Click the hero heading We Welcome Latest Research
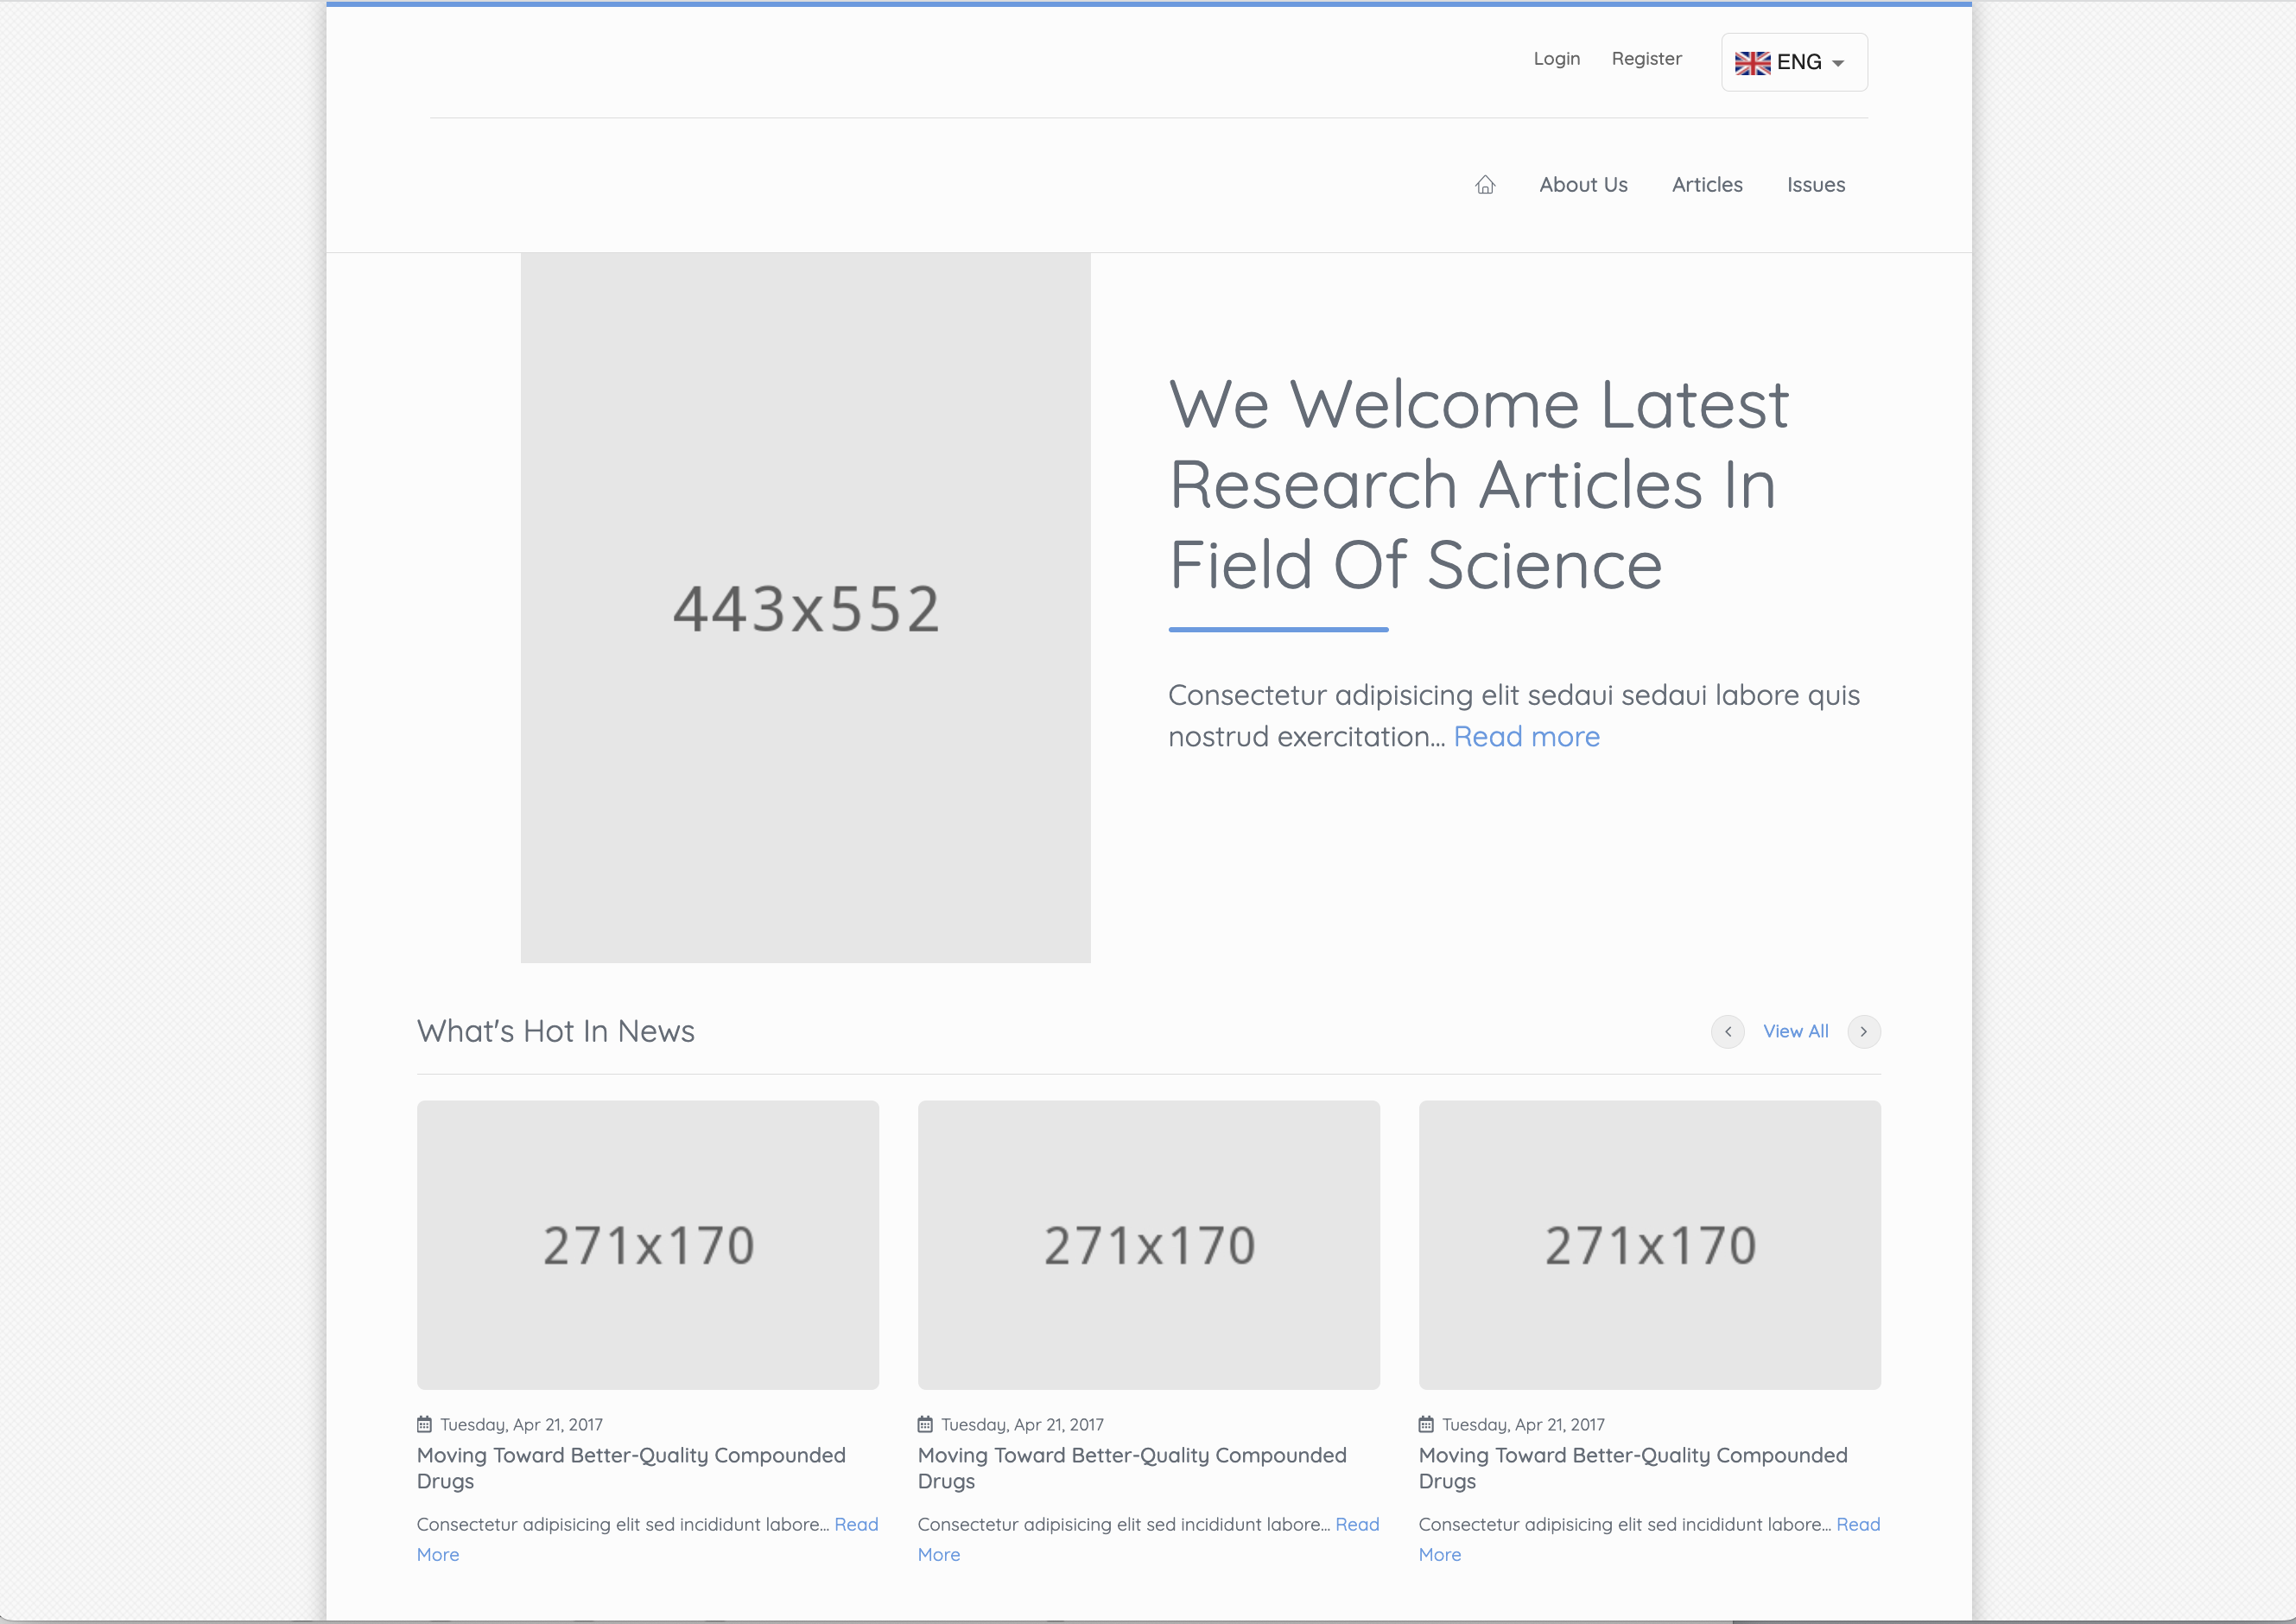 click(x=1479, y=485)
